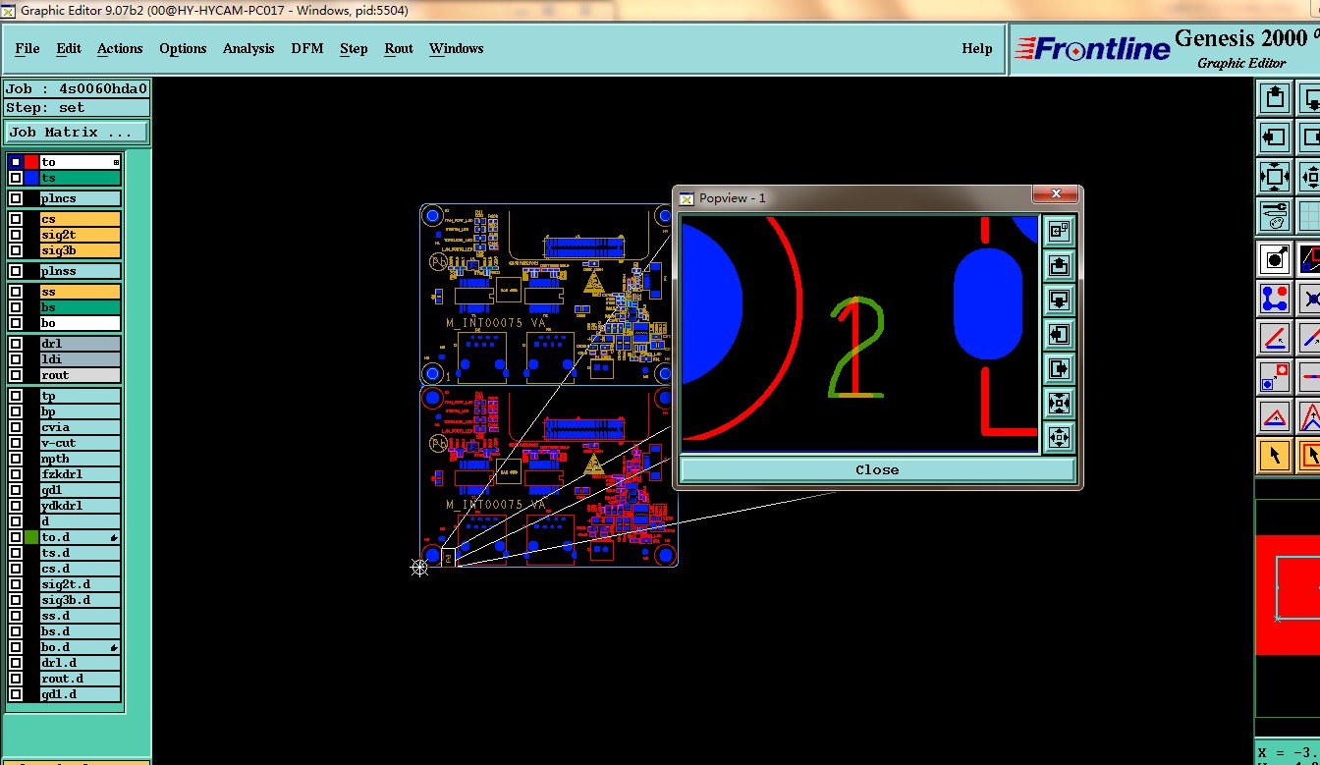1320x765 pixels.
Task: Toggle display checkbox for layer 'to.d'
Action: click(x=16, y=537)
